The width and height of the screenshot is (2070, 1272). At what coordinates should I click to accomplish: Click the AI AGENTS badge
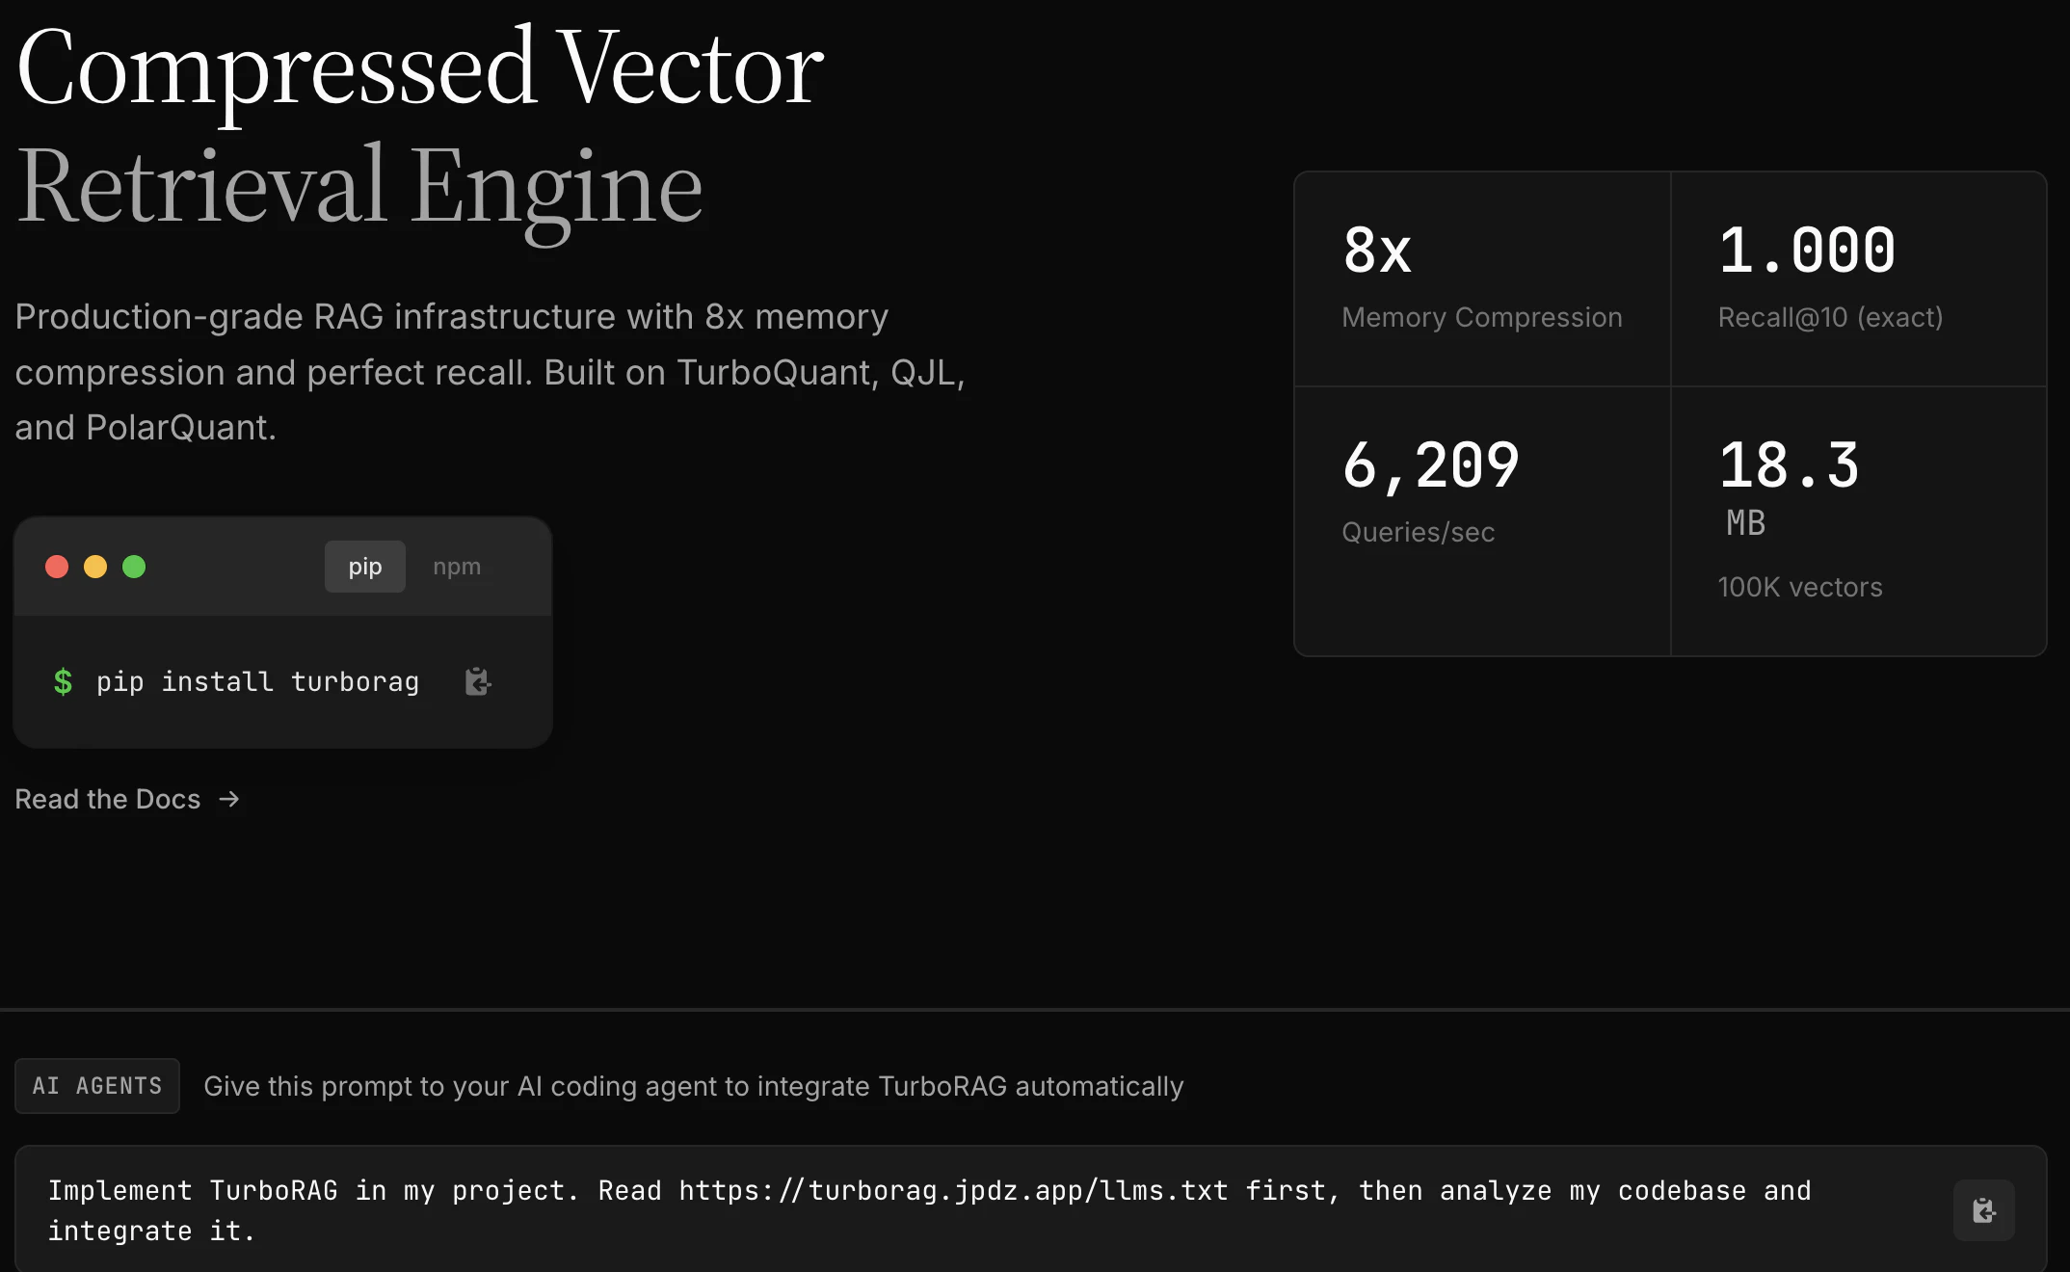[x=97, y=1086]
